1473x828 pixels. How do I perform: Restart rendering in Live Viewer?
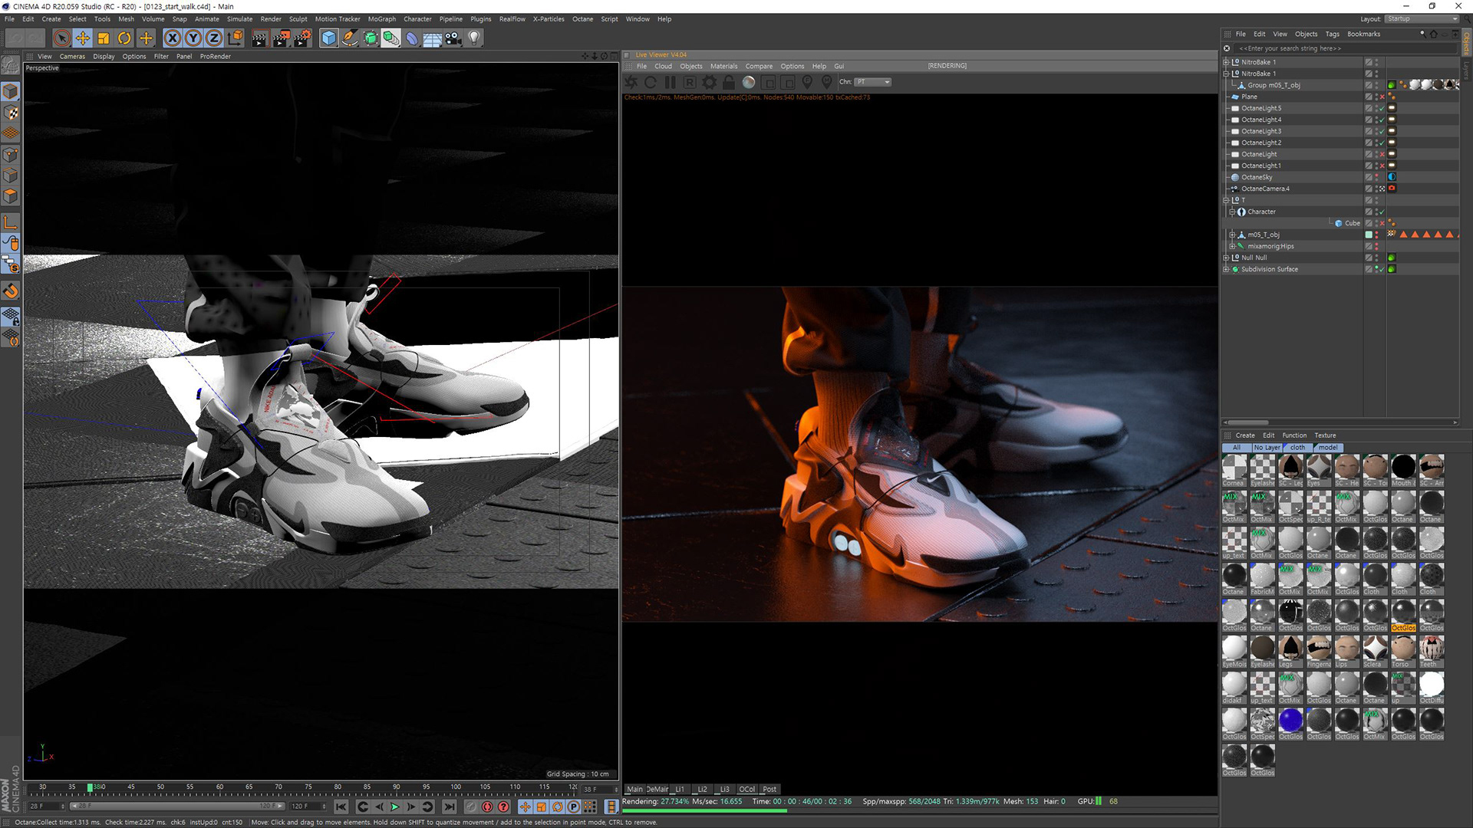coord(651,82)
